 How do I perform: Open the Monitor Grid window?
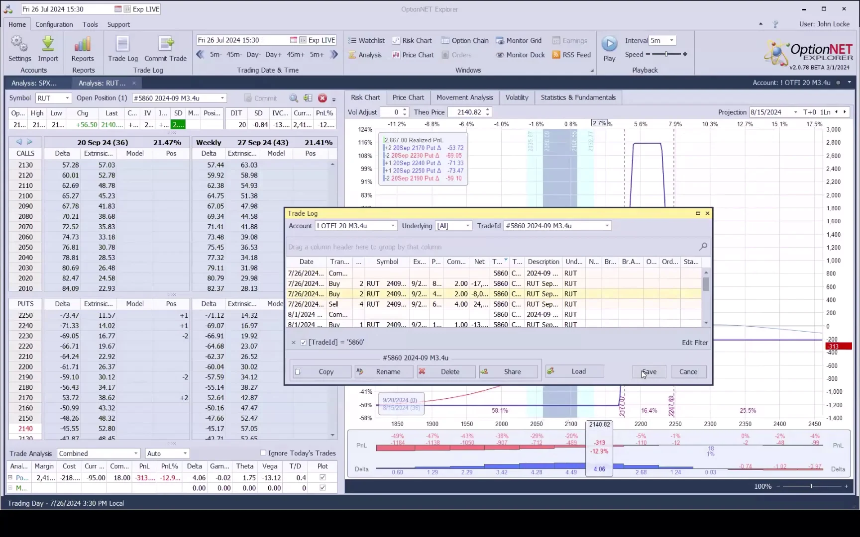[519, 41]
